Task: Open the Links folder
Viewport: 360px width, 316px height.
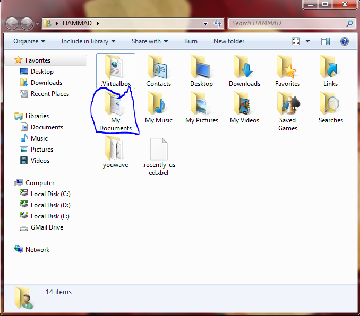Action: (x=330, y=71)
